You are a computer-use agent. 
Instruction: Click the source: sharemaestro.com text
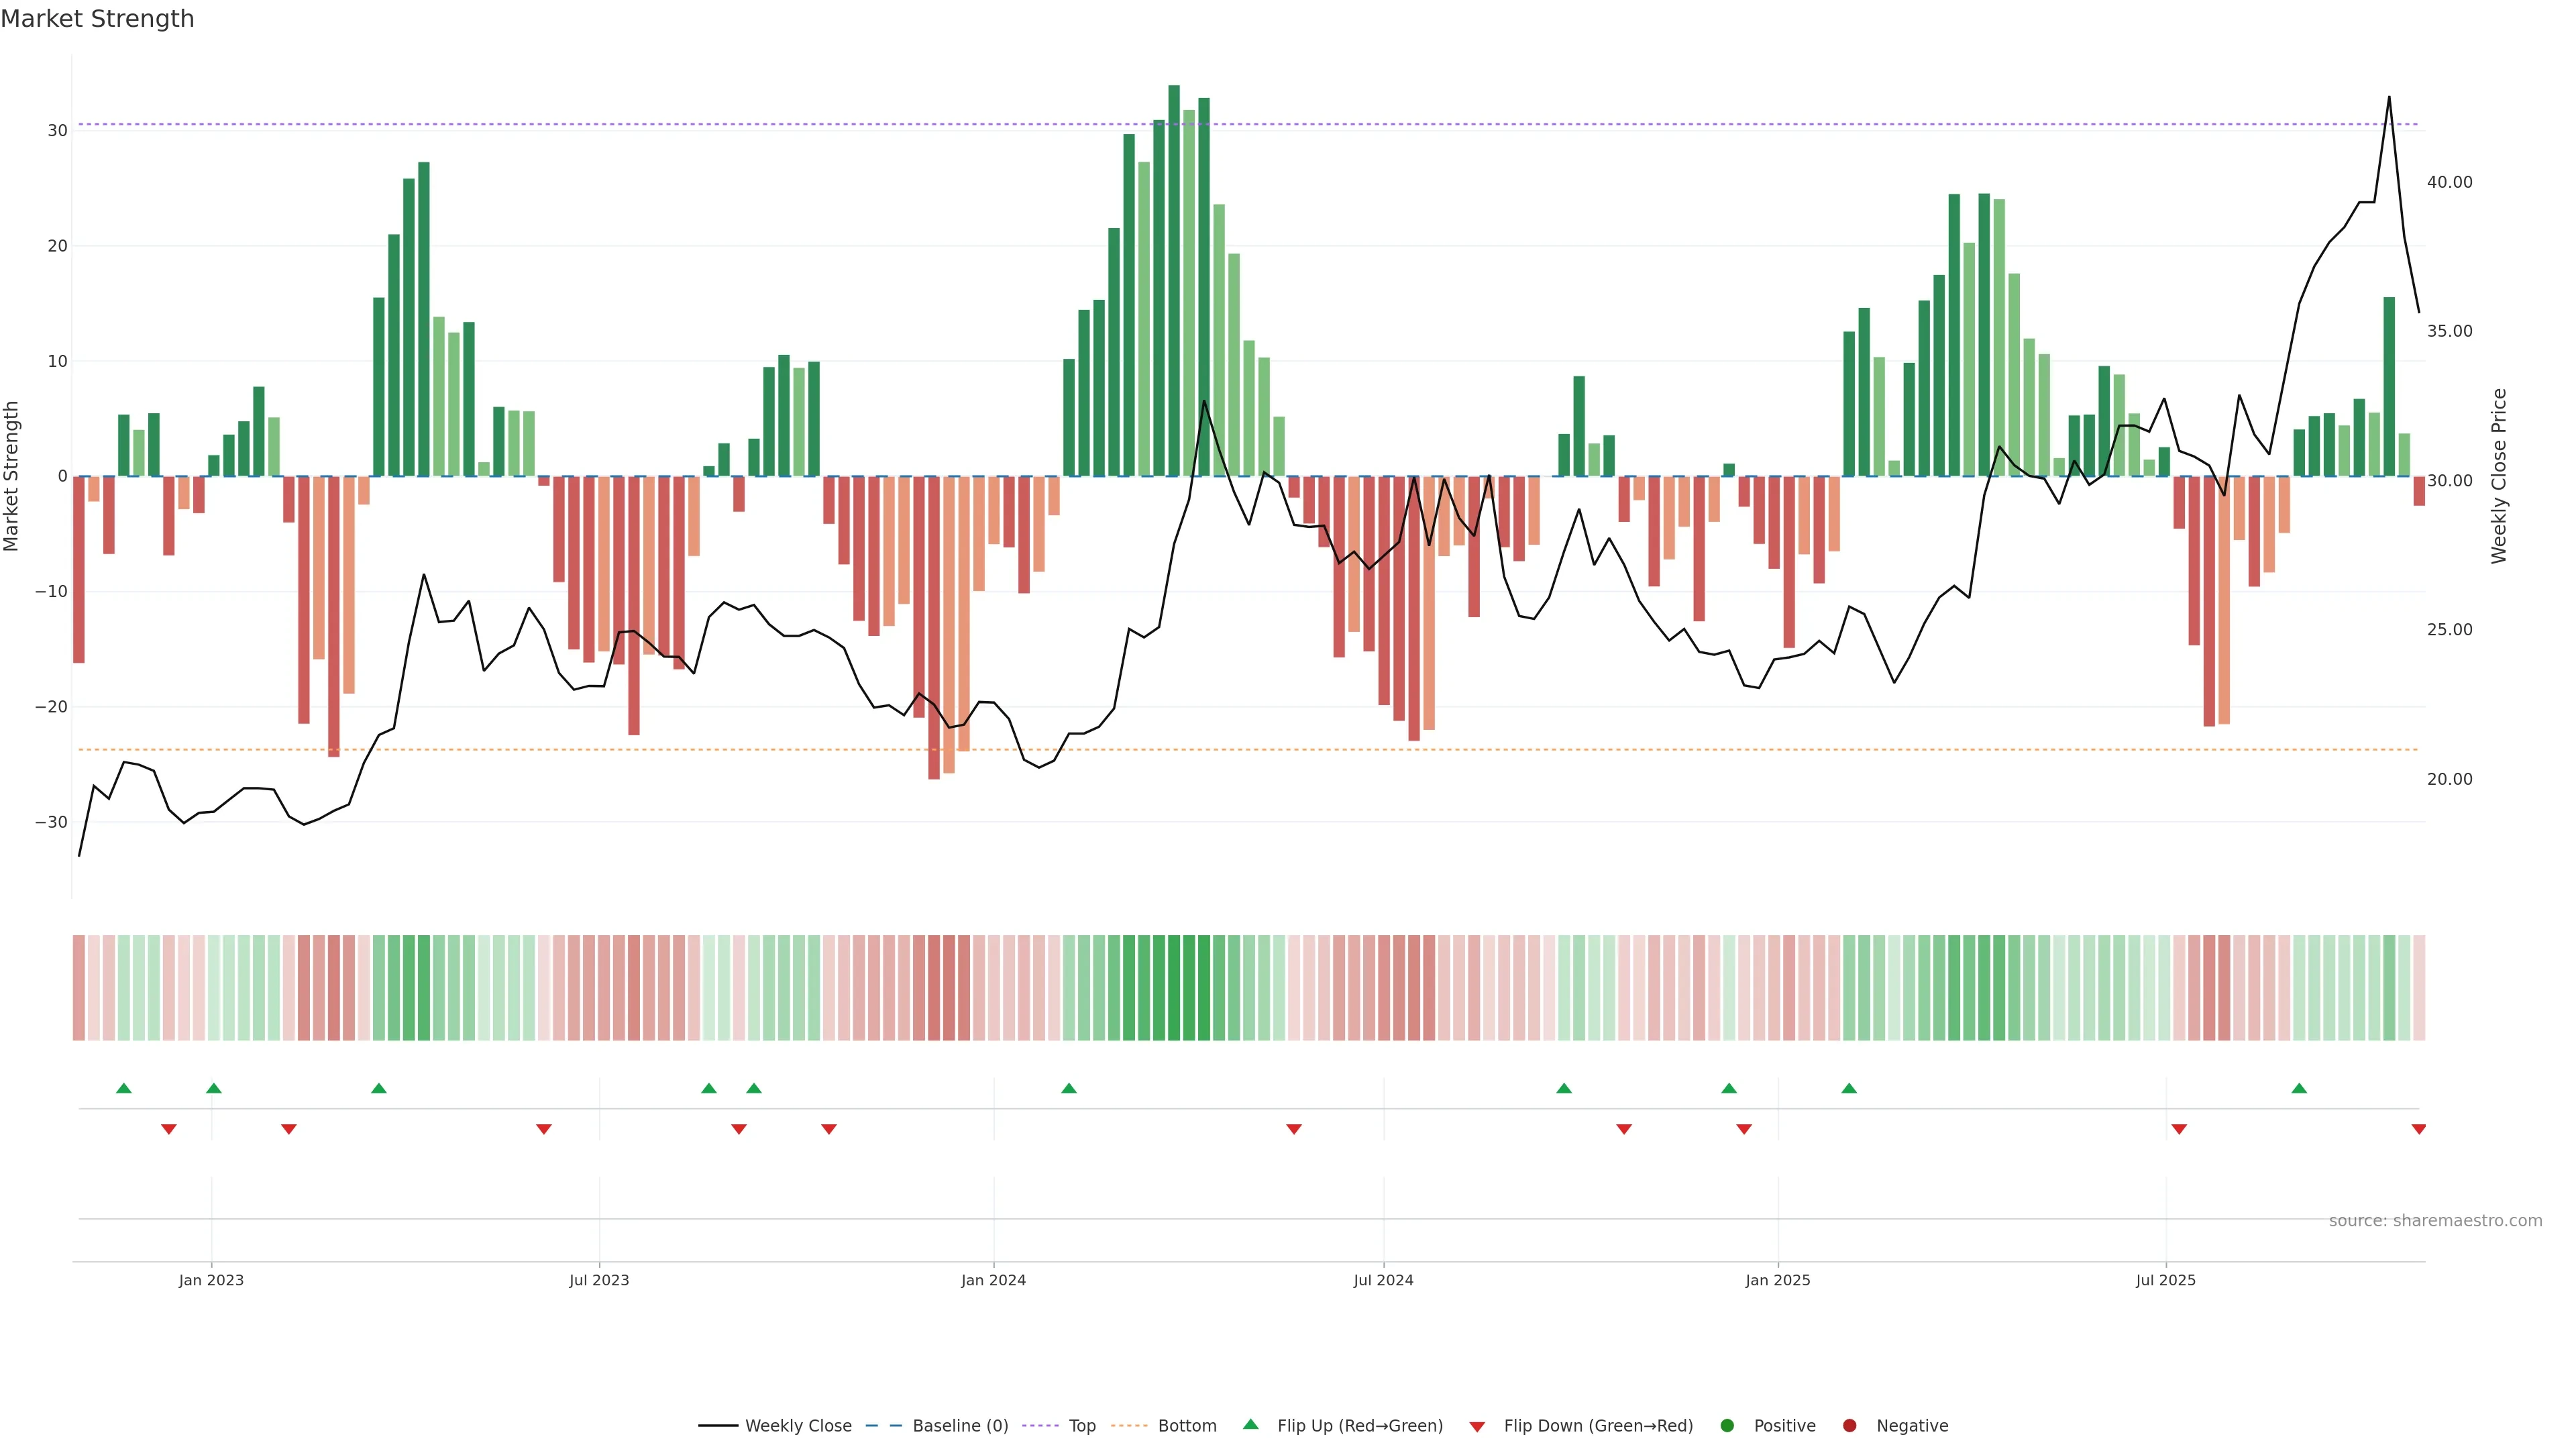[x=2435, y=1220]
